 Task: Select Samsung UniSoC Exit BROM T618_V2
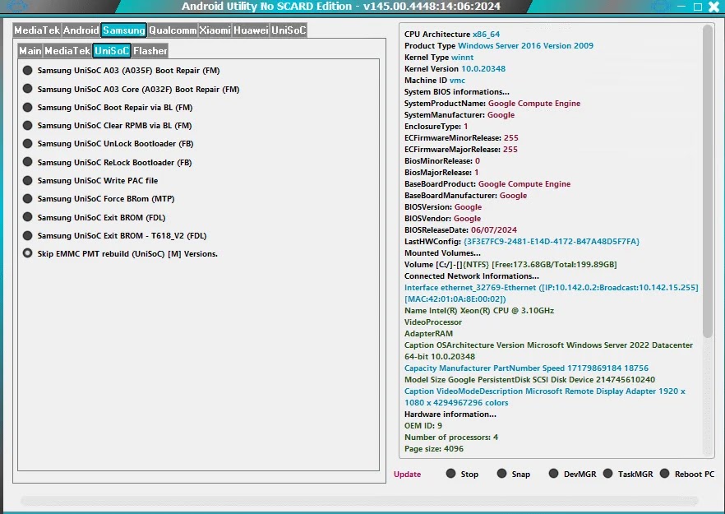point(115,235)
